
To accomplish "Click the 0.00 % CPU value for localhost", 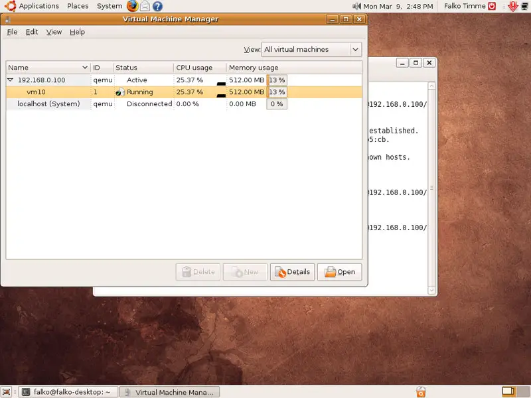I will coord(188,104).
